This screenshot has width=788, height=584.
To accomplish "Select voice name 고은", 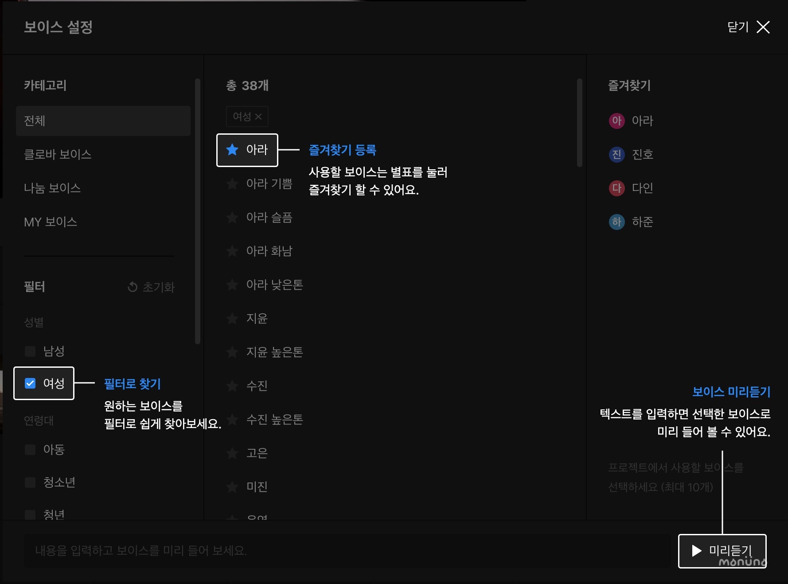I will coord(257,453).
